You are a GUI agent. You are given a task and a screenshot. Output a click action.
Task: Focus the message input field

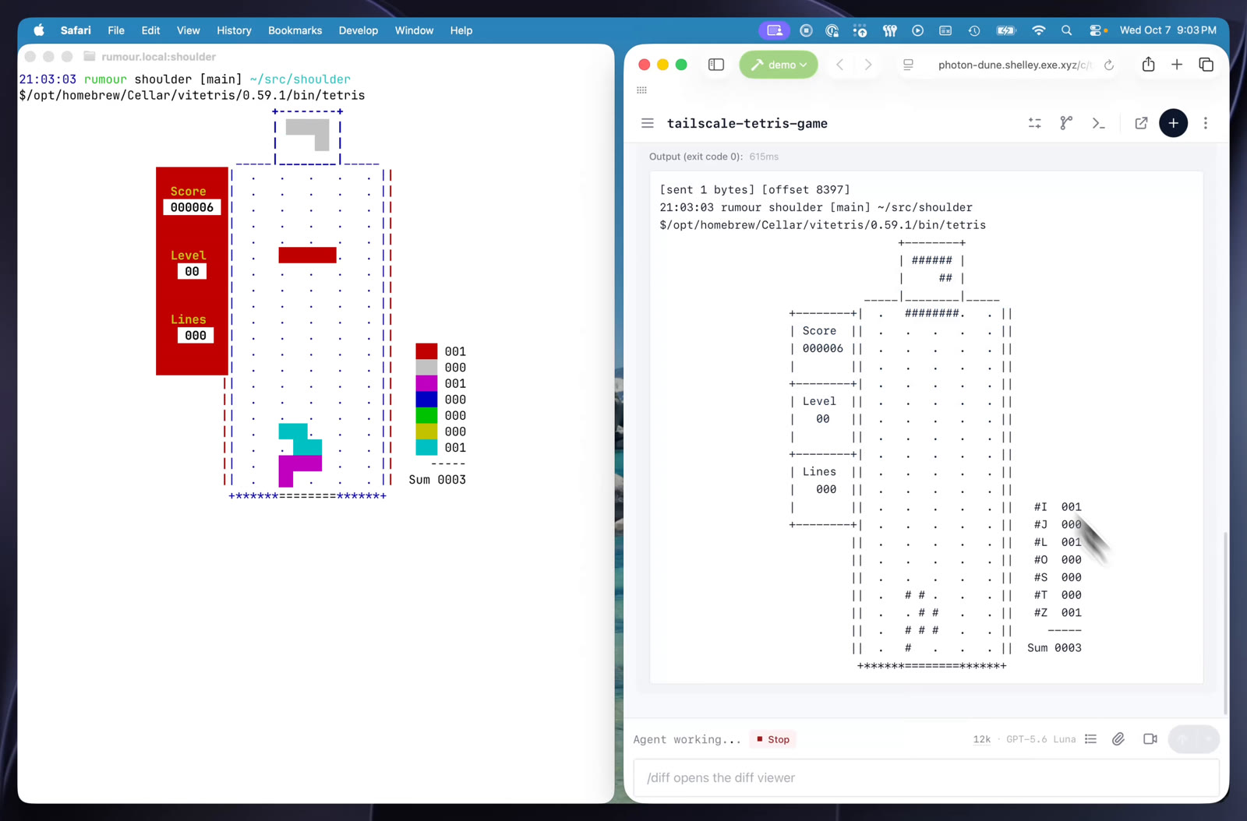926,777
